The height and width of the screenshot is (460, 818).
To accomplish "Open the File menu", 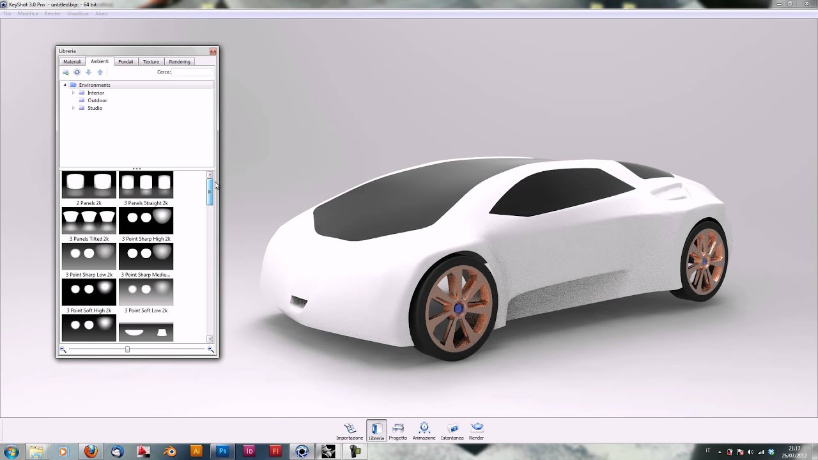I will click(x=7, y=13).
